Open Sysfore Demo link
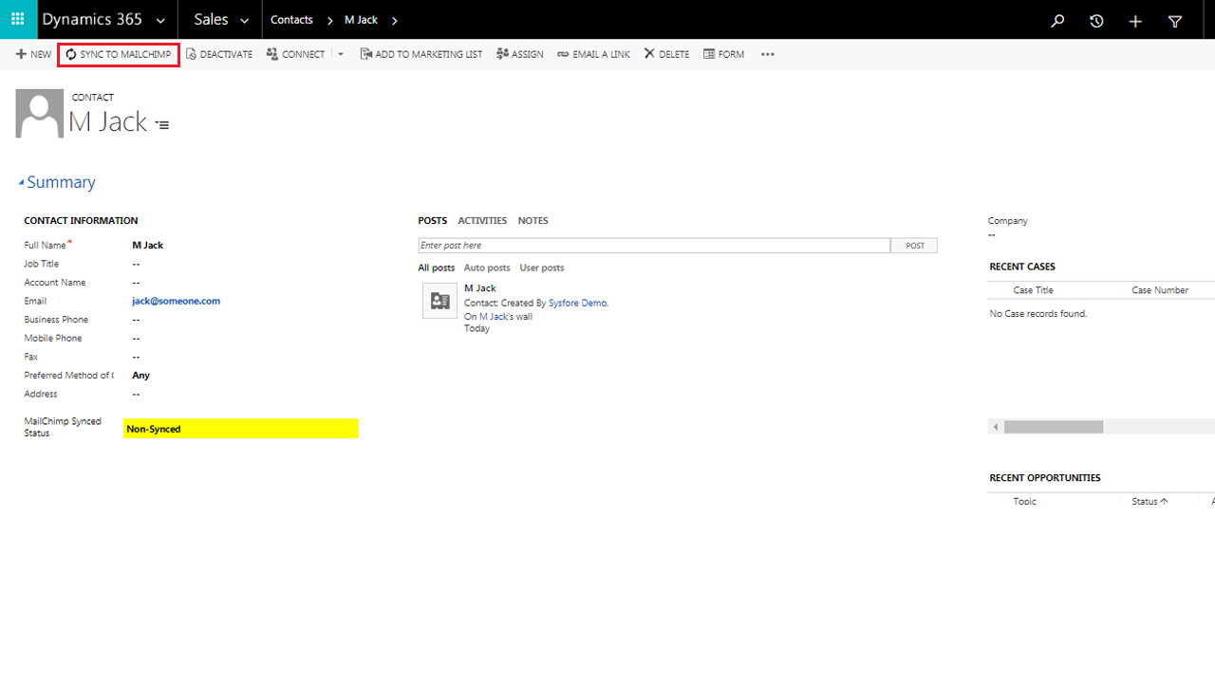This screenshot has width=1215, height=683. coord(578,303)
